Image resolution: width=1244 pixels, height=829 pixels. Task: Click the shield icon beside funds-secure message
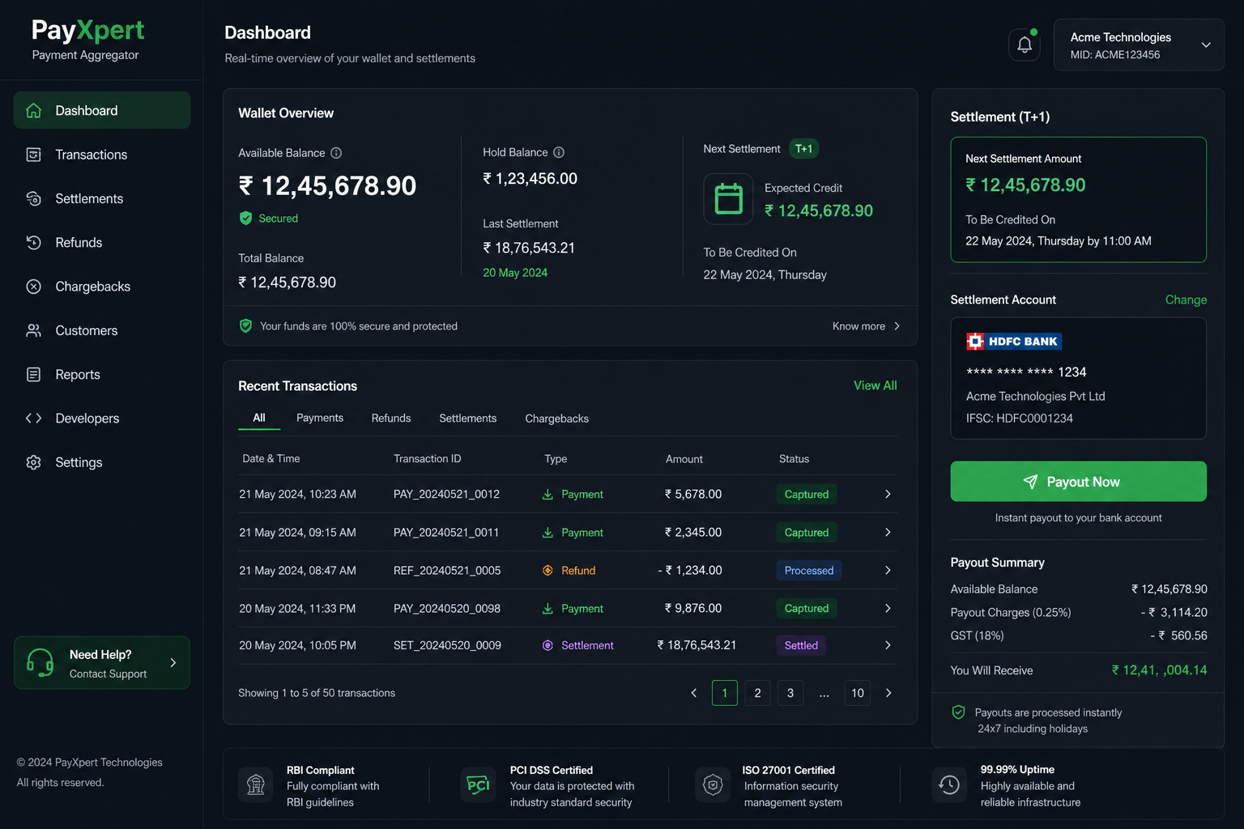(245, 325)
